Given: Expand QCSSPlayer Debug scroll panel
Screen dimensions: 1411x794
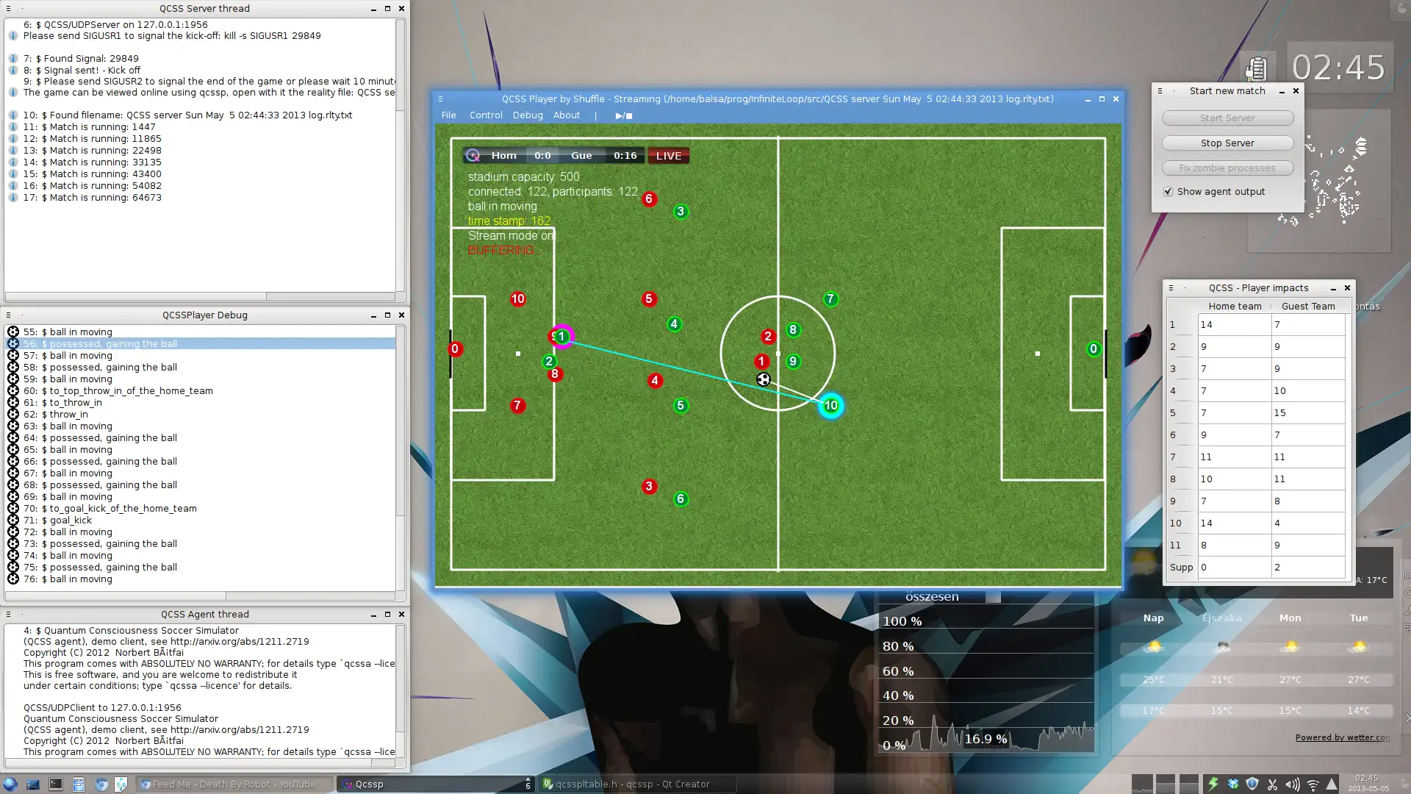Looking at the screenshot, I should pyautogui.click(x=387, y=315).
